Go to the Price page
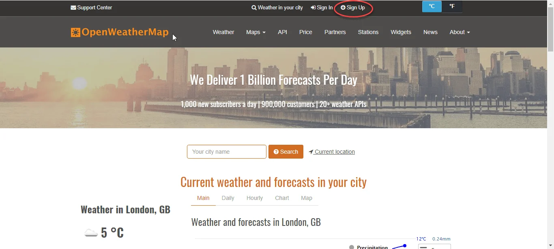This screenshot has height=249, width=554. 306,32
